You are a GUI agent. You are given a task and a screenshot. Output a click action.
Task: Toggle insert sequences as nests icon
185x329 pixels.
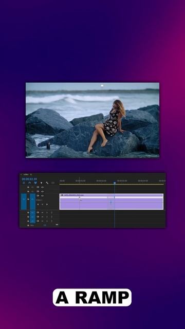[x=24, y=183]
